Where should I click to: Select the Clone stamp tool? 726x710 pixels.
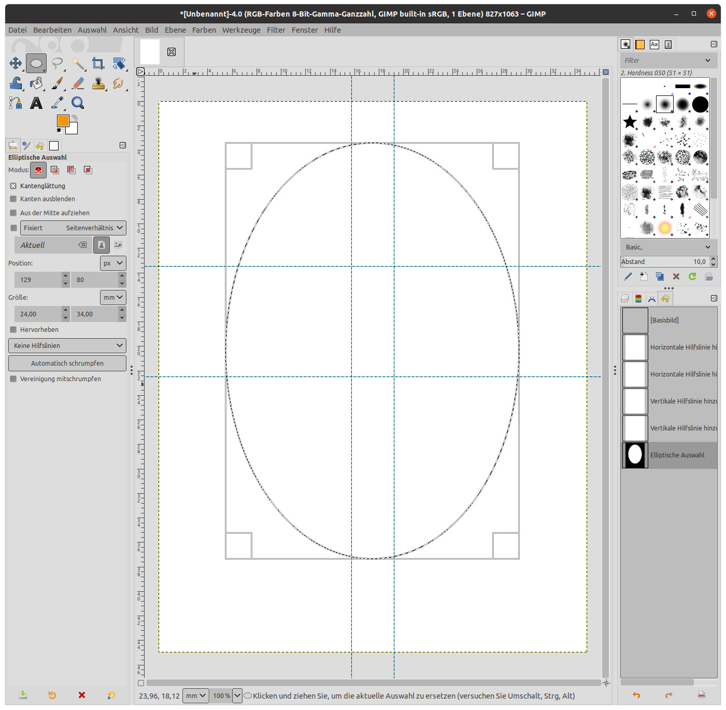[x=98, y=83]
